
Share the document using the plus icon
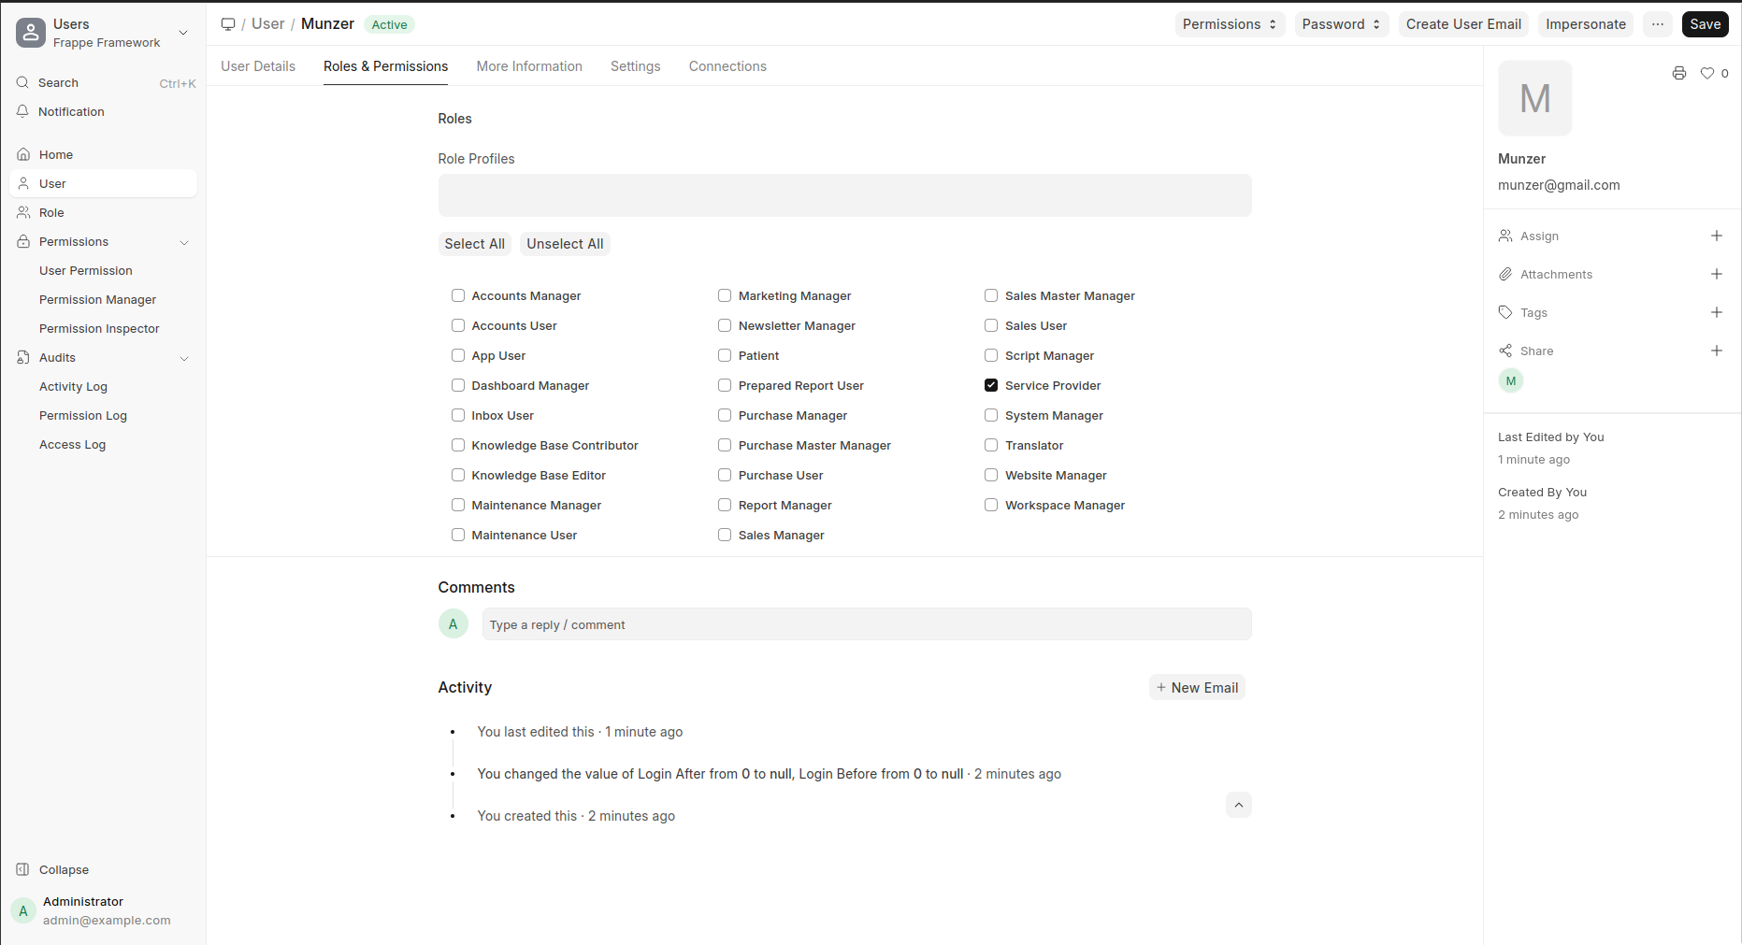pyautogui.click(x=1716, y=351)
